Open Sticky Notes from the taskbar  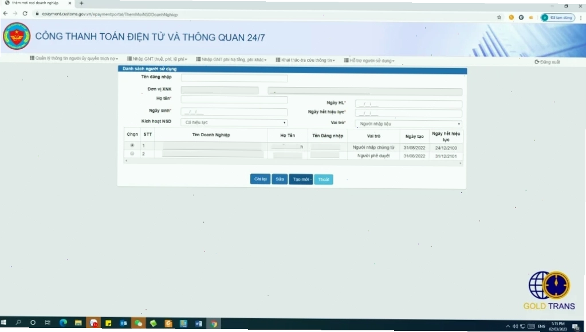(108, 323)
